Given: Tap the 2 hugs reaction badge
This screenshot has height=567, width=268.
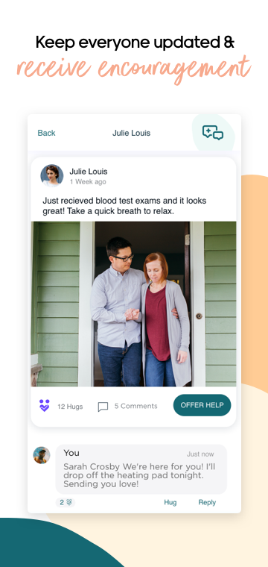Looking at the screenshot, I should coord(66,502).
